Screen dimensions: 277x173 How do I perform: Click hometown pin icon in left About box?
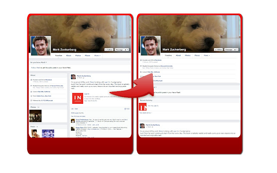pyautogui.click(x=31, y=96)
